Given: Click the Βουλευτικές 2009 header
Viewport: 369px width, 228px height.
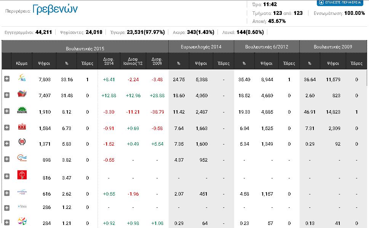Looking at the screenshot, I should 333,47.
